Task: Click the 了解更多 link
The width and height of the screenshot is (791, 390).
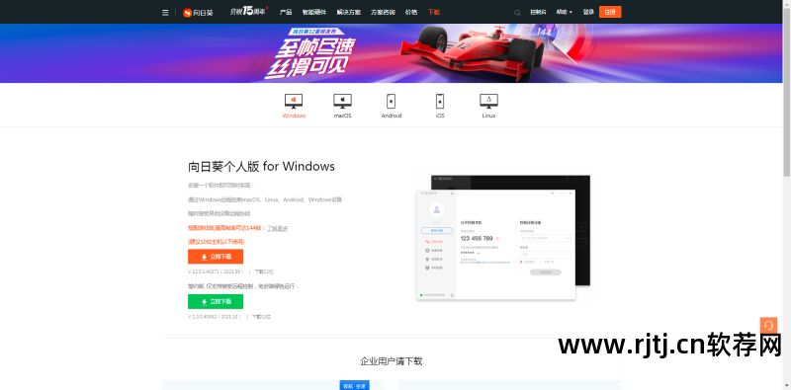Action: pyautogui.click(x=277, y=228)
